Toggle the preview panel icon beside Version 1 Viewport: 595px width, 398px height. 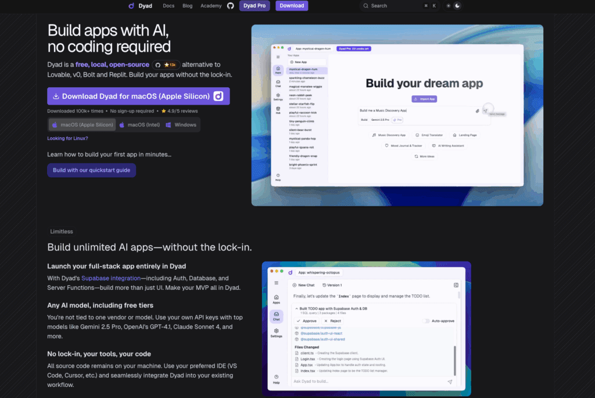coord(456,285)
